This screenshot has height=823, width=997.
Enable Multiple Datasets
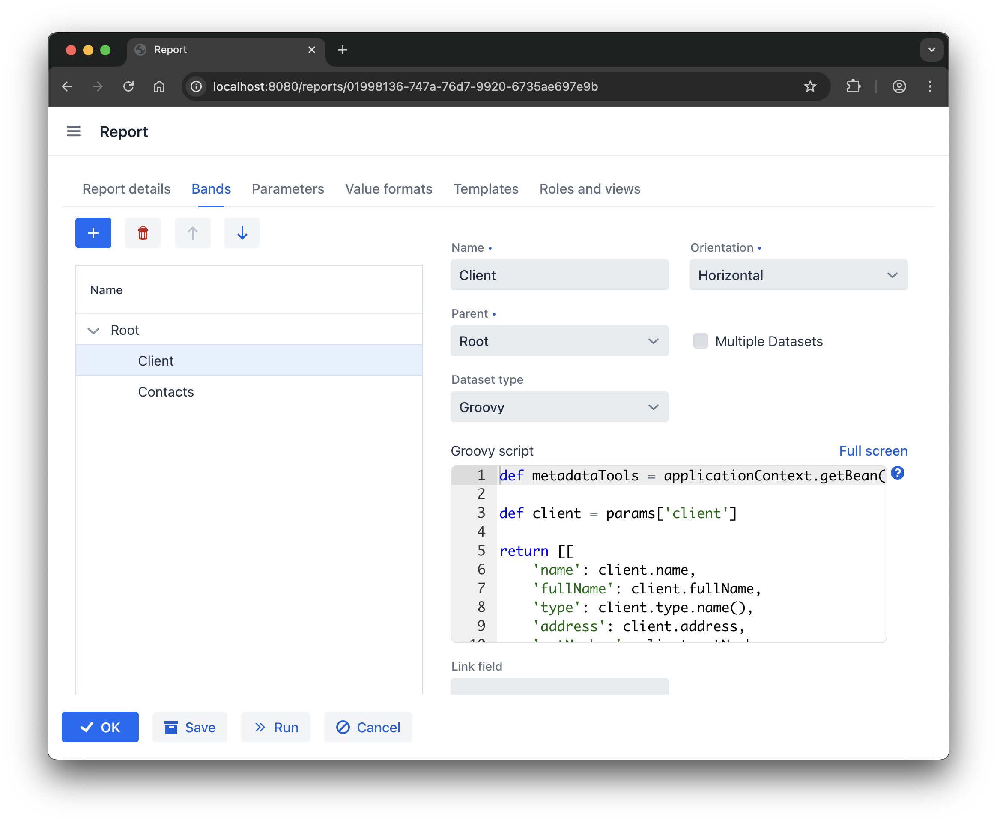pyautogui.click(x=700, y=341)
